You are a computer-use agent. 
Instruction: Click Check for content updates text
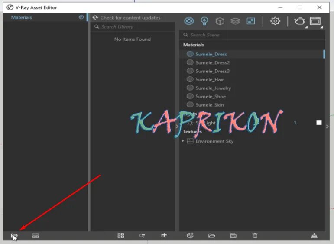(x=130, y=18)
